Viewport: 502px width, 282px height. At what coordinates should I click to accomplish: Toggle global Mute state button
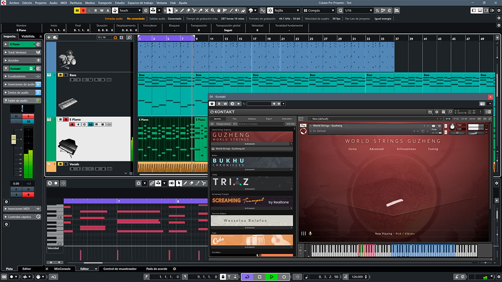(x=77, y=10)
